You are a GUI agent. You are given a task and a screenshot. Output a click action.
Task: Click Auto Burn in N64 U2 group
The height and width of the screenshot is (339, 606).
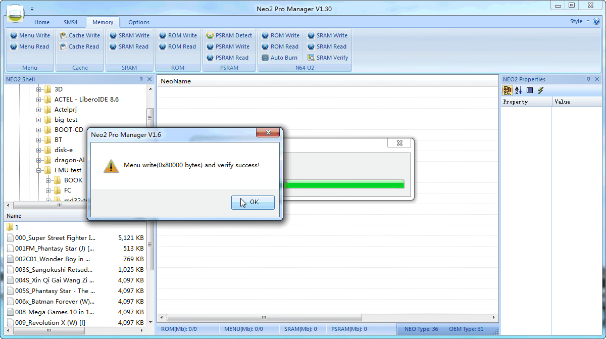point(280,58)
